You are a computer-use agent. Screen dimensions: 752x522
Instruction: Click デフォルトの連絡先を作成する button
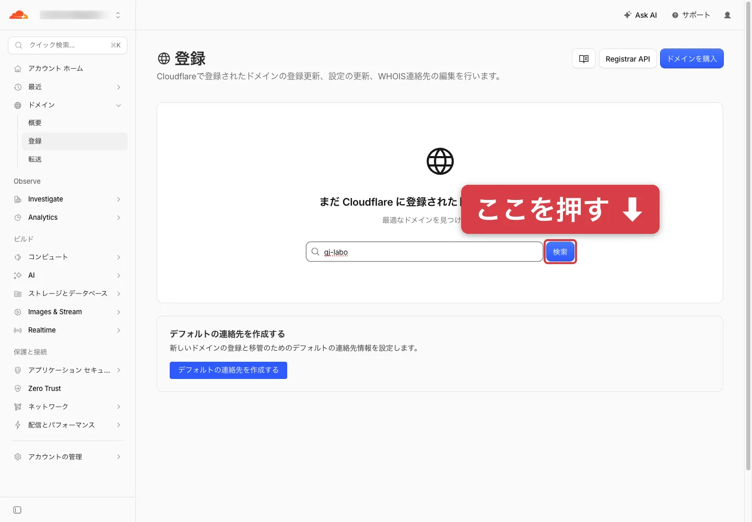tap(228, 370)
